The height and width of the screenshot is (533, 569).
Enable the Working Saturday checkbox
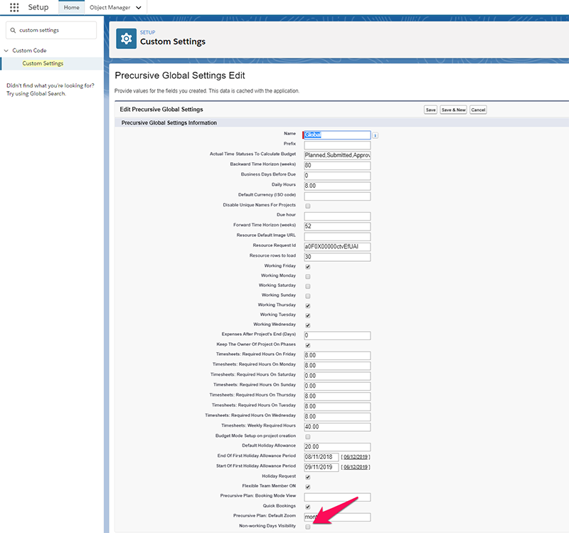point(308,287)
